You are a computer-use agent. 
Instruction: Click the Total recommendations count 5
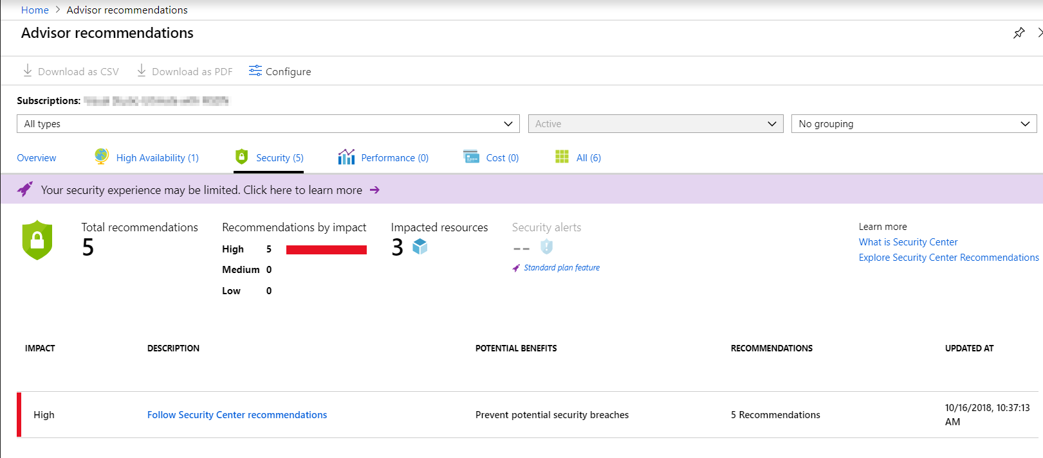(x=88, y=247)
